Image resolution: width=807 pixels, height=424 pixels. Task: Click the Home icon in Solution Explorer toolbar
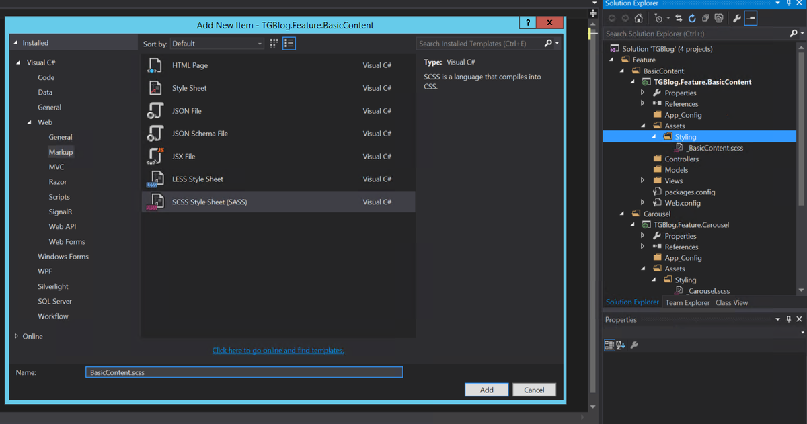click(639, 18)
